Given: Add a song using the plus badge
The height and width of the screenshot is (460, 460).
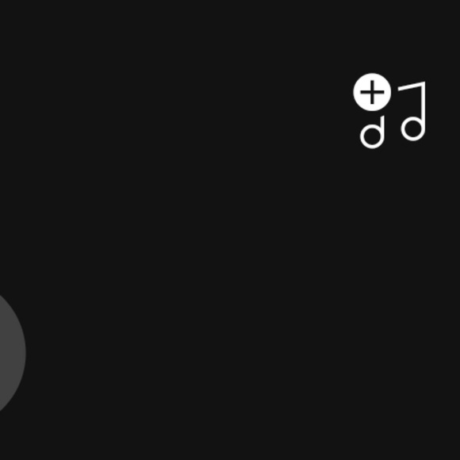Looking at the screenshot, I should click(372, 92).
